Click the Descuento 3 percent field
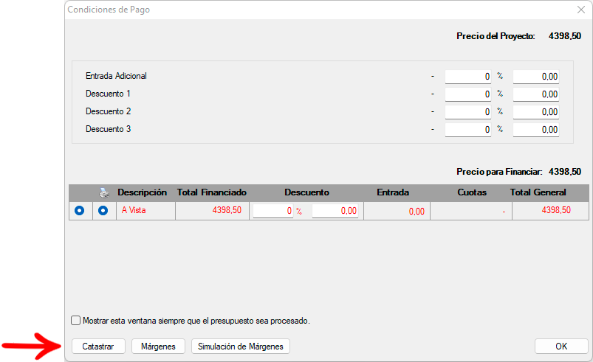Image resolution: width=593 pixels, height=362 pixels. pos(467,130)
